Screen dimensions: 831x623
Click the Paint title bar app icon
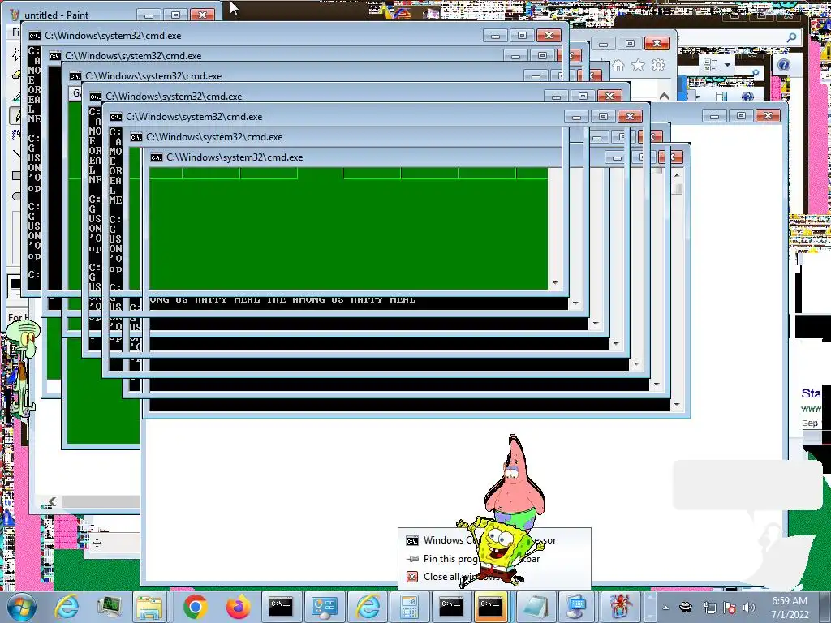(15, 15)
